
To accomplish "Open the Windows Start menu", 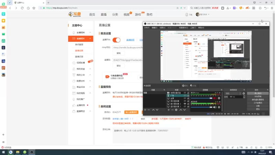I will point(3,152).
